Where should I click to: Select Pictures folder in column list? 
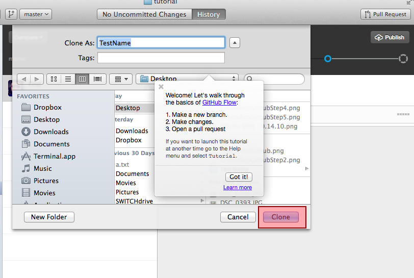127,192
